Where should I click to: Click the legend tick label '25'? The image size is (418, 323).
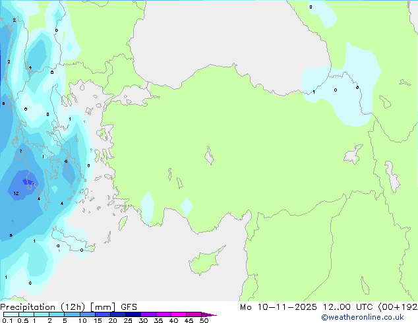pyautogui.click(x=128, y=320)
